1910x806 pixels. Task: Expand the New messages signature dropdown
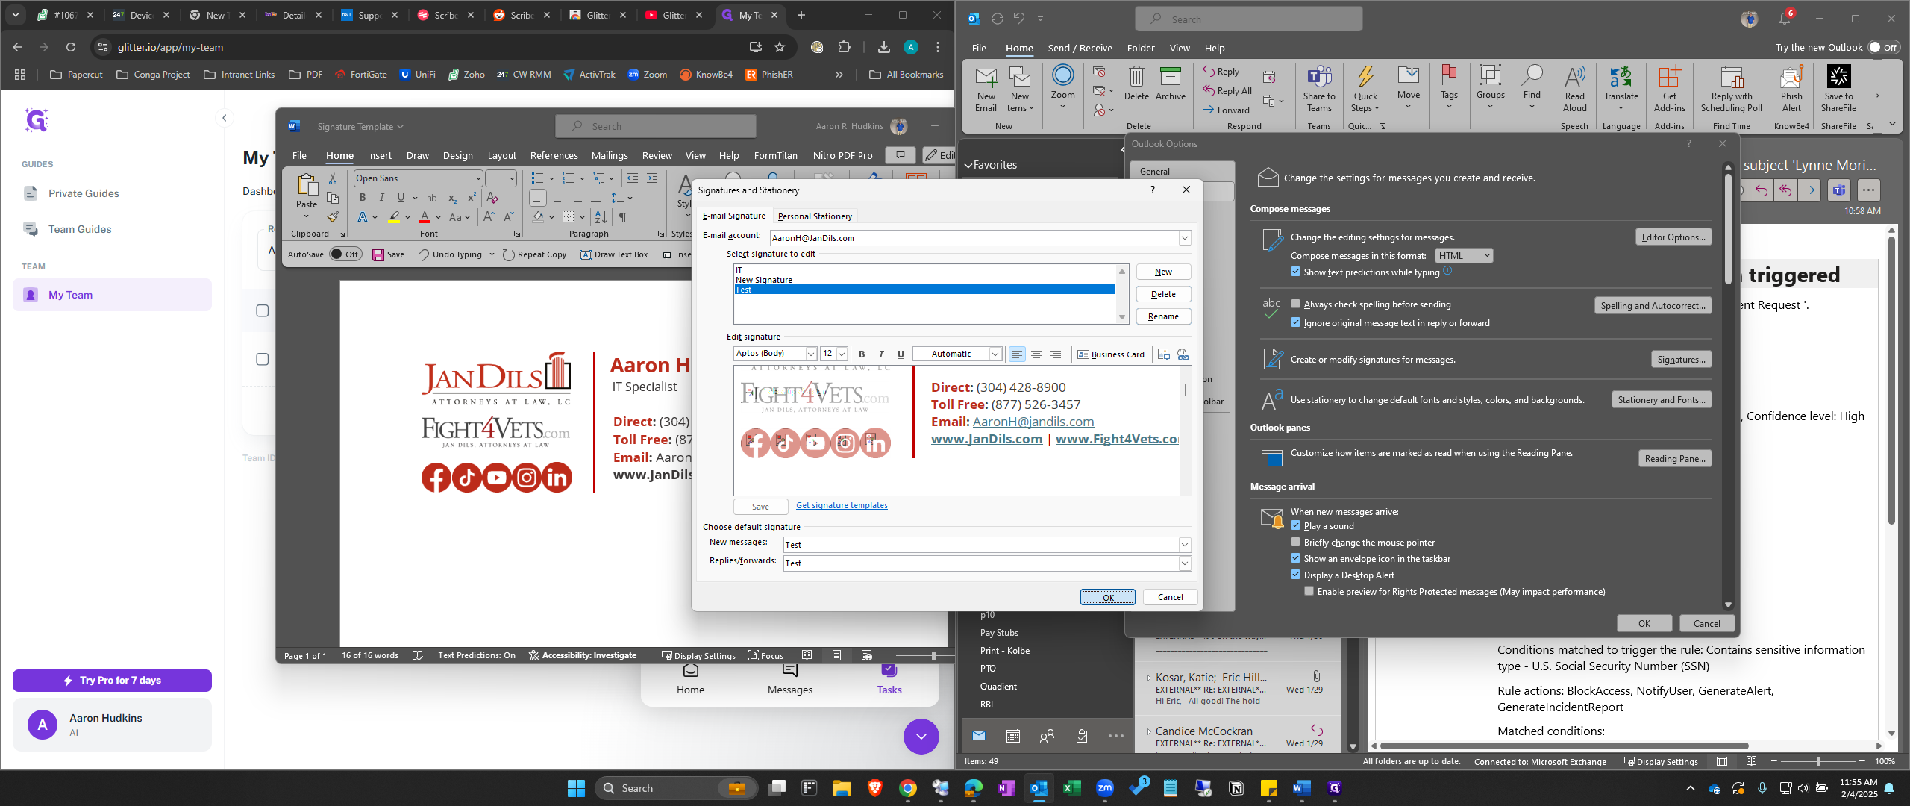pyautogui.click(x=1184, y=545)
